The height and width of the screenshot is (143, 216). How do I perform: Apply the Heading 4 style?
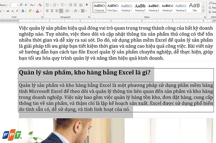point(167,8)
